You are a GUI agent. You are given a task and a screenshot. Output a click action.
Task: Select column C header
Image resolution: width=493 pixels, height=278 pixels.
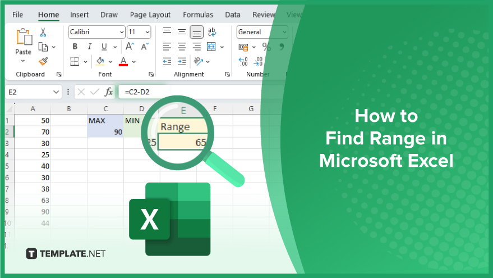click(105, 109)
